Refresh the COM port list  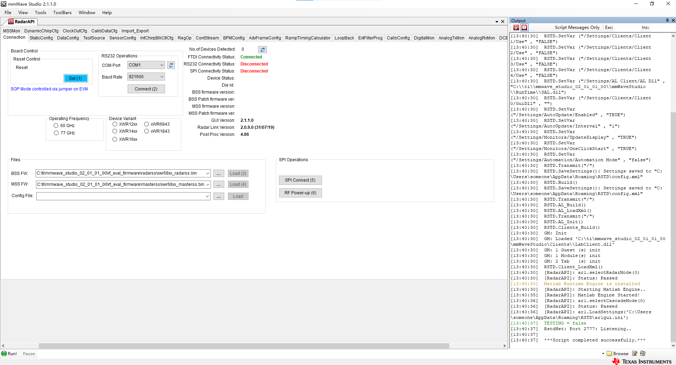(171, 65)
